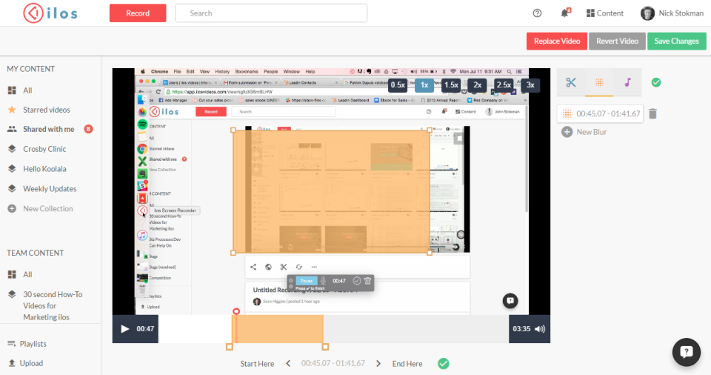
Task: Click the Shared with me badge 8
Action: pyautogui.click(x=88, y=130)
